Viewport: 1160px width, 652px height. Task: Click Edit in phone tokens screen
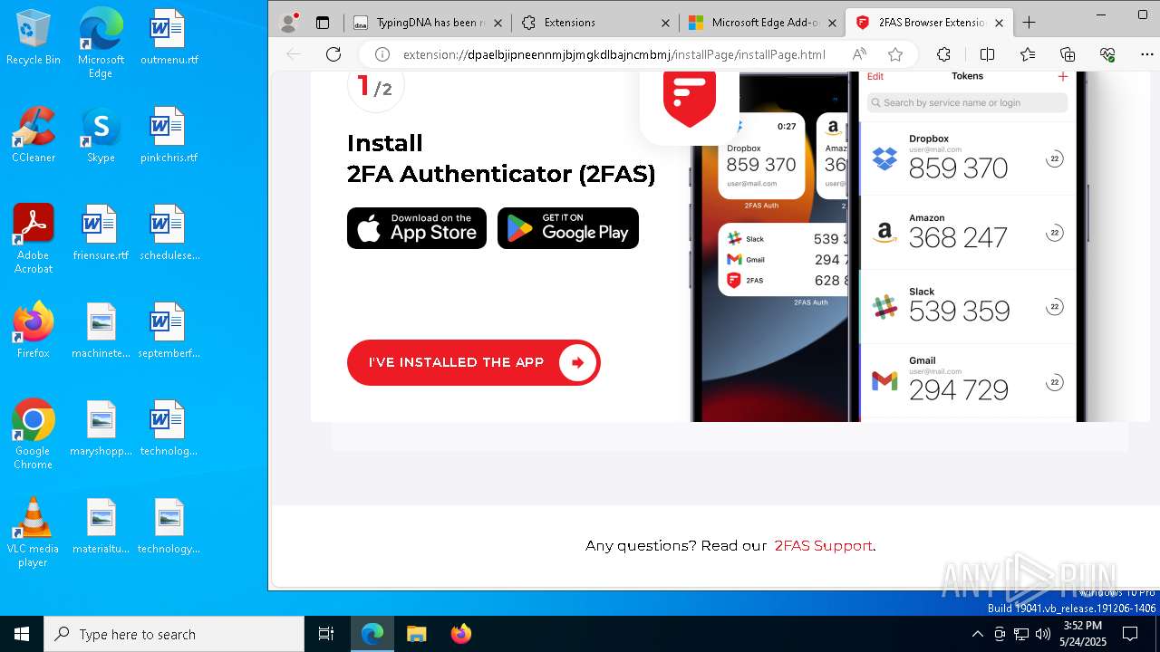pos(875,77)
